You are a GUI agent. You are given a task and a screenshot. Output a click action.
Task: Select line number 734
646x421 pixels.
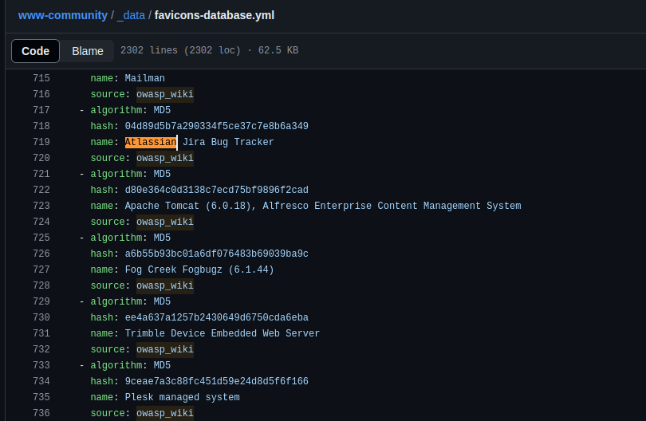pos(41,381)
